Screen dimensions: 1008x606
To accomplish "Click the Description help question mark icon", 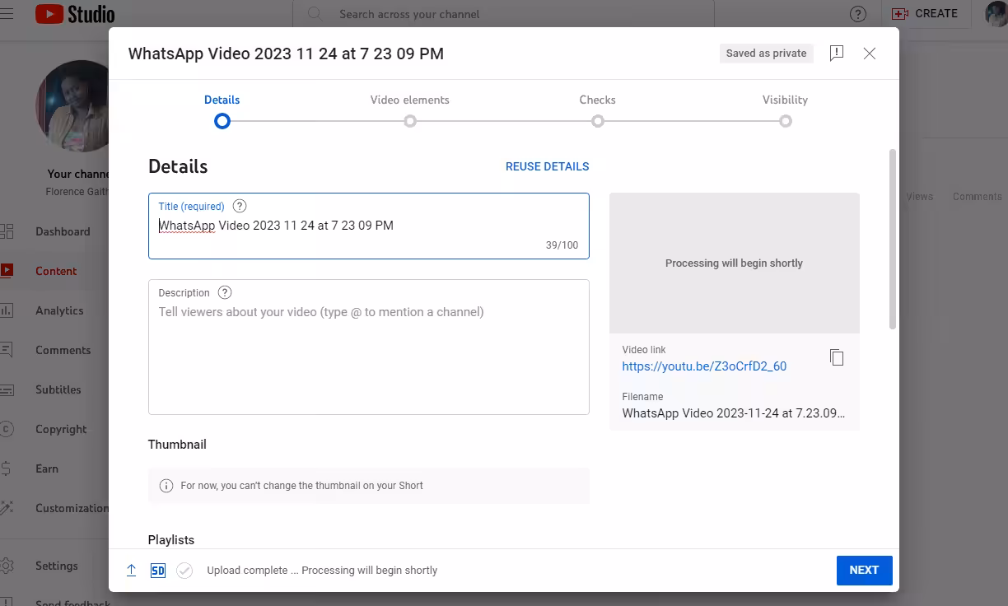I will coord(225,292).
